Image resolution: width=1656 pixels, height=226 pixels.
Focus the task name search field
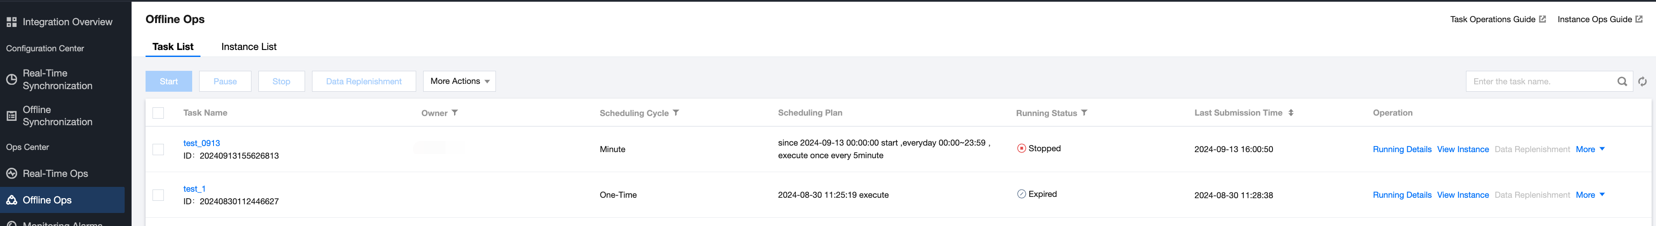pos(1540,81)
